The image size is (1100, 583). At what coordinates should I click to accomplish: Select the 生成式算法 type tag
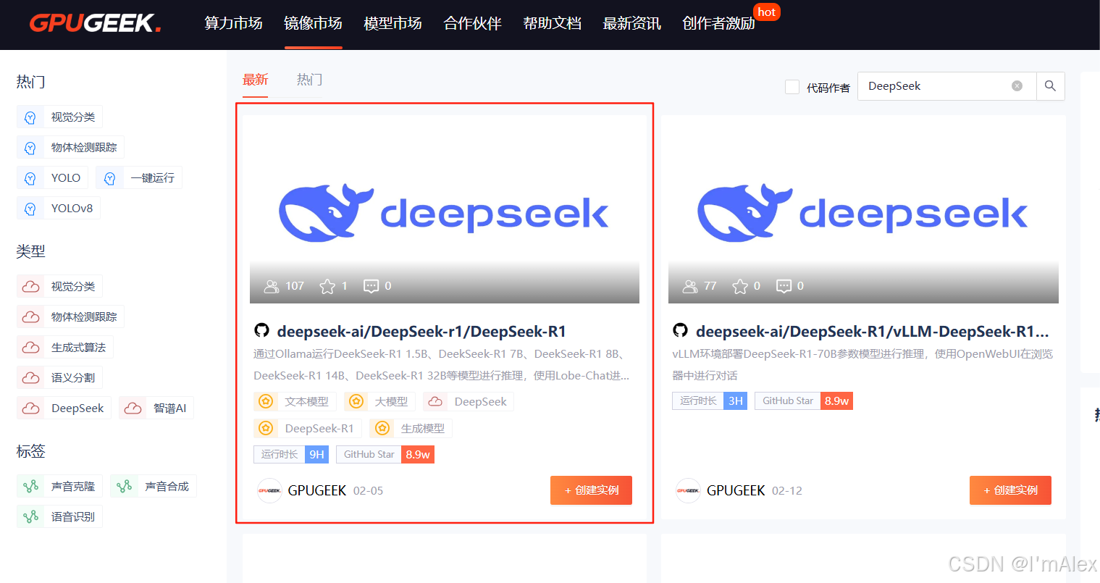(x=65, y=347)
